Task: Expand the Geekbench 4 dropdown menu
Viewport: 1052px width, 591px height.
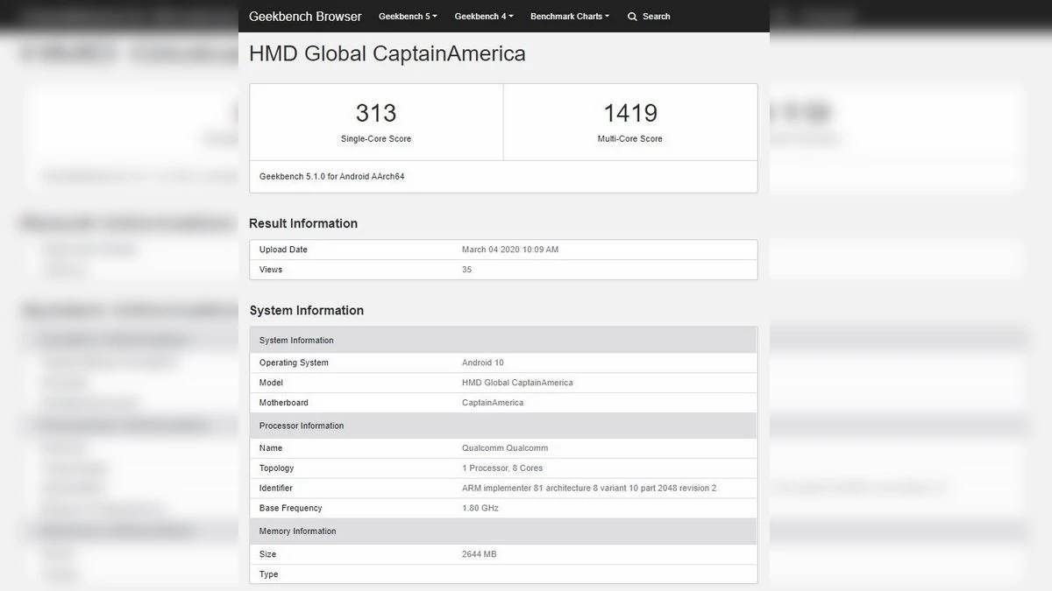Action: 483,17
